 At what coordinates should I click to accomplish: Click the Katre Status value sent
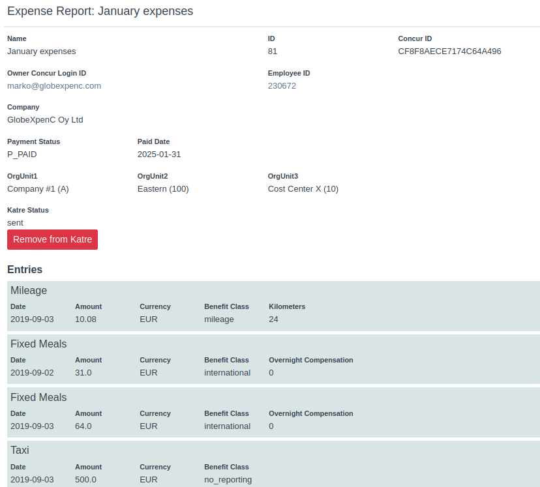coord(15,223)
